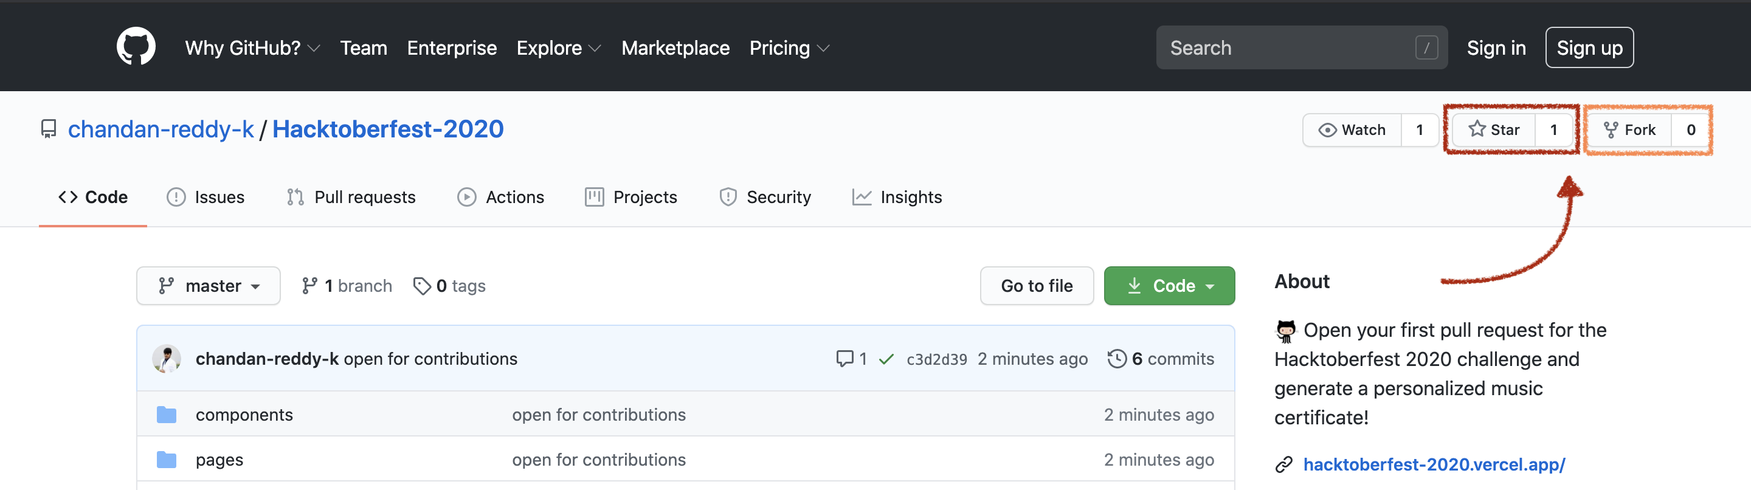Click the repository book icon beside chandan-reddy-k
1751x490 pixels.
point(48,129)
